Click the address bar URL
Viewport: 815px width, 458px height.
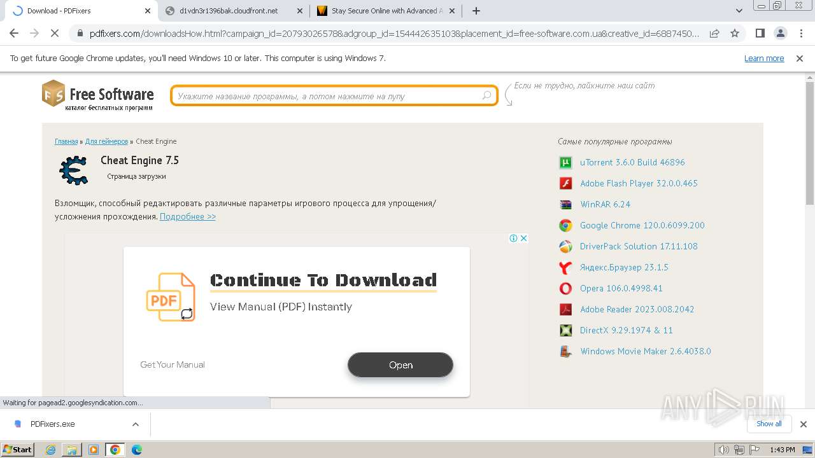click(395, 33)
